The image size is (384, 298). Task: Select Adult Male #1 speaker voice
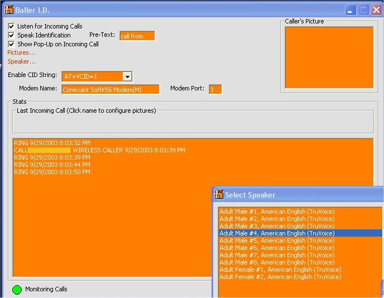pos(277,212)
